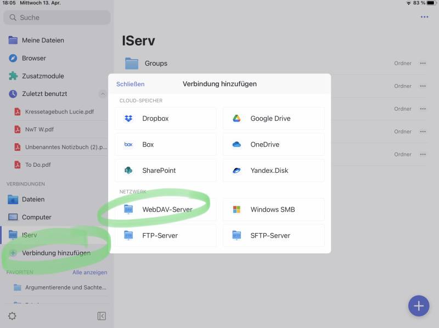This screenshot has height=328, width=439.
Task: Select the Dropbox cloud storage option
Action: [x=166, y=118]
